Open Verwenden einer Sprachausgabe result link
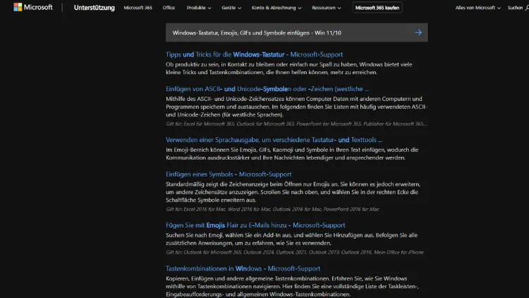The width and height of the screenshot is (529, 298). point(274,140)
